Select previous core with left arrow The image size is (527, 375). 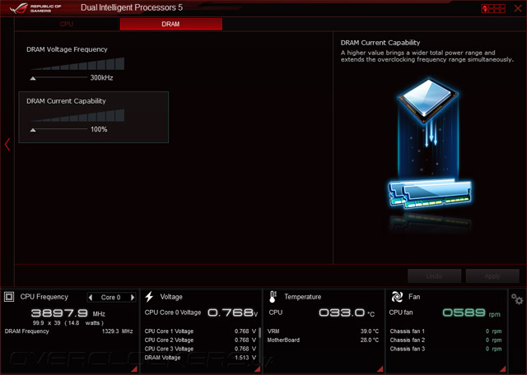[91, 297]
